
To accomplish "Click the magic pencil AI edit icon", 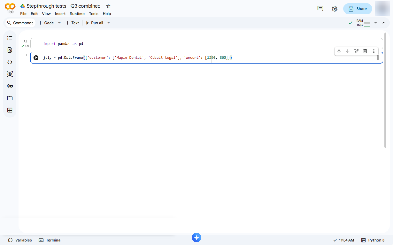I will pyautogui.click(x=357, y=51).
